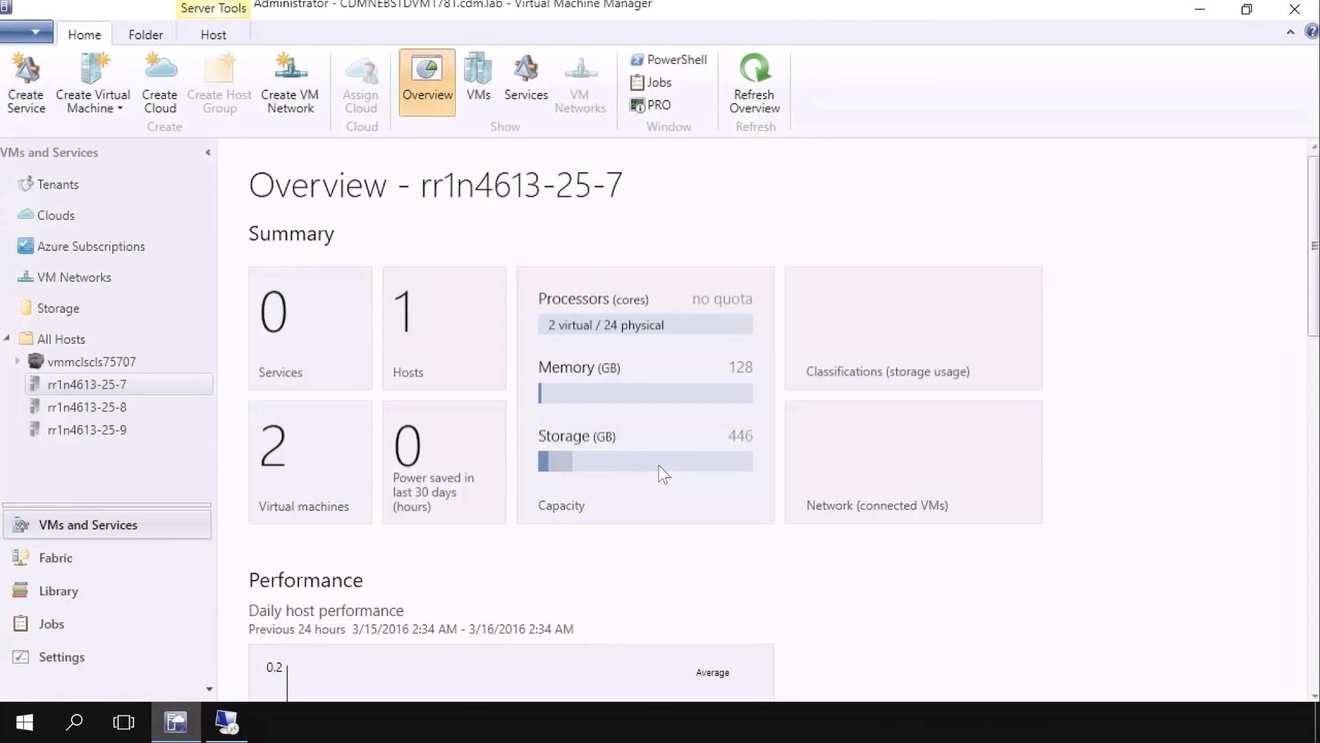Expand the vmmclscls75707 cluster node
Screen dimensions: 1320x743
[x=17, y=361]
